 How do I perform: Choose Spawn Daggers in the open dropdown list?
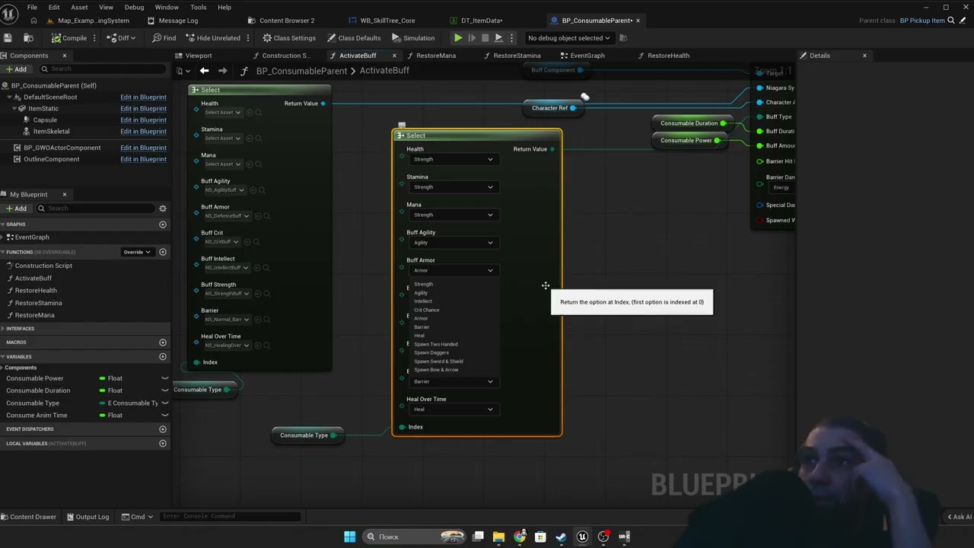click(431, 352)
